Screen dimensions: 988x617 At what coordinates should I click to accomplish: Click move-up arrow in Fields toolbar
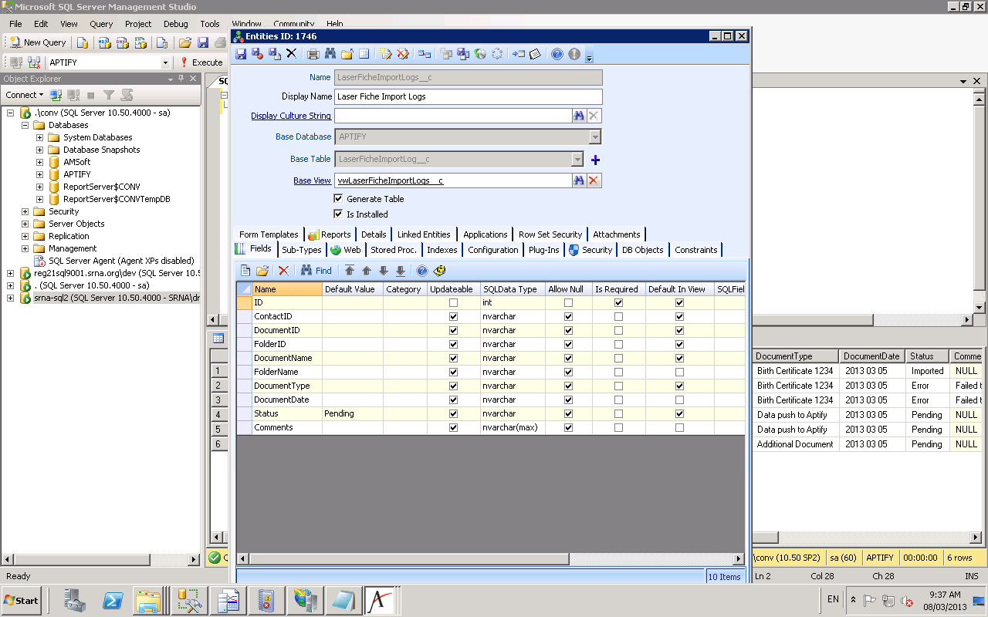[x=367, y=271]
